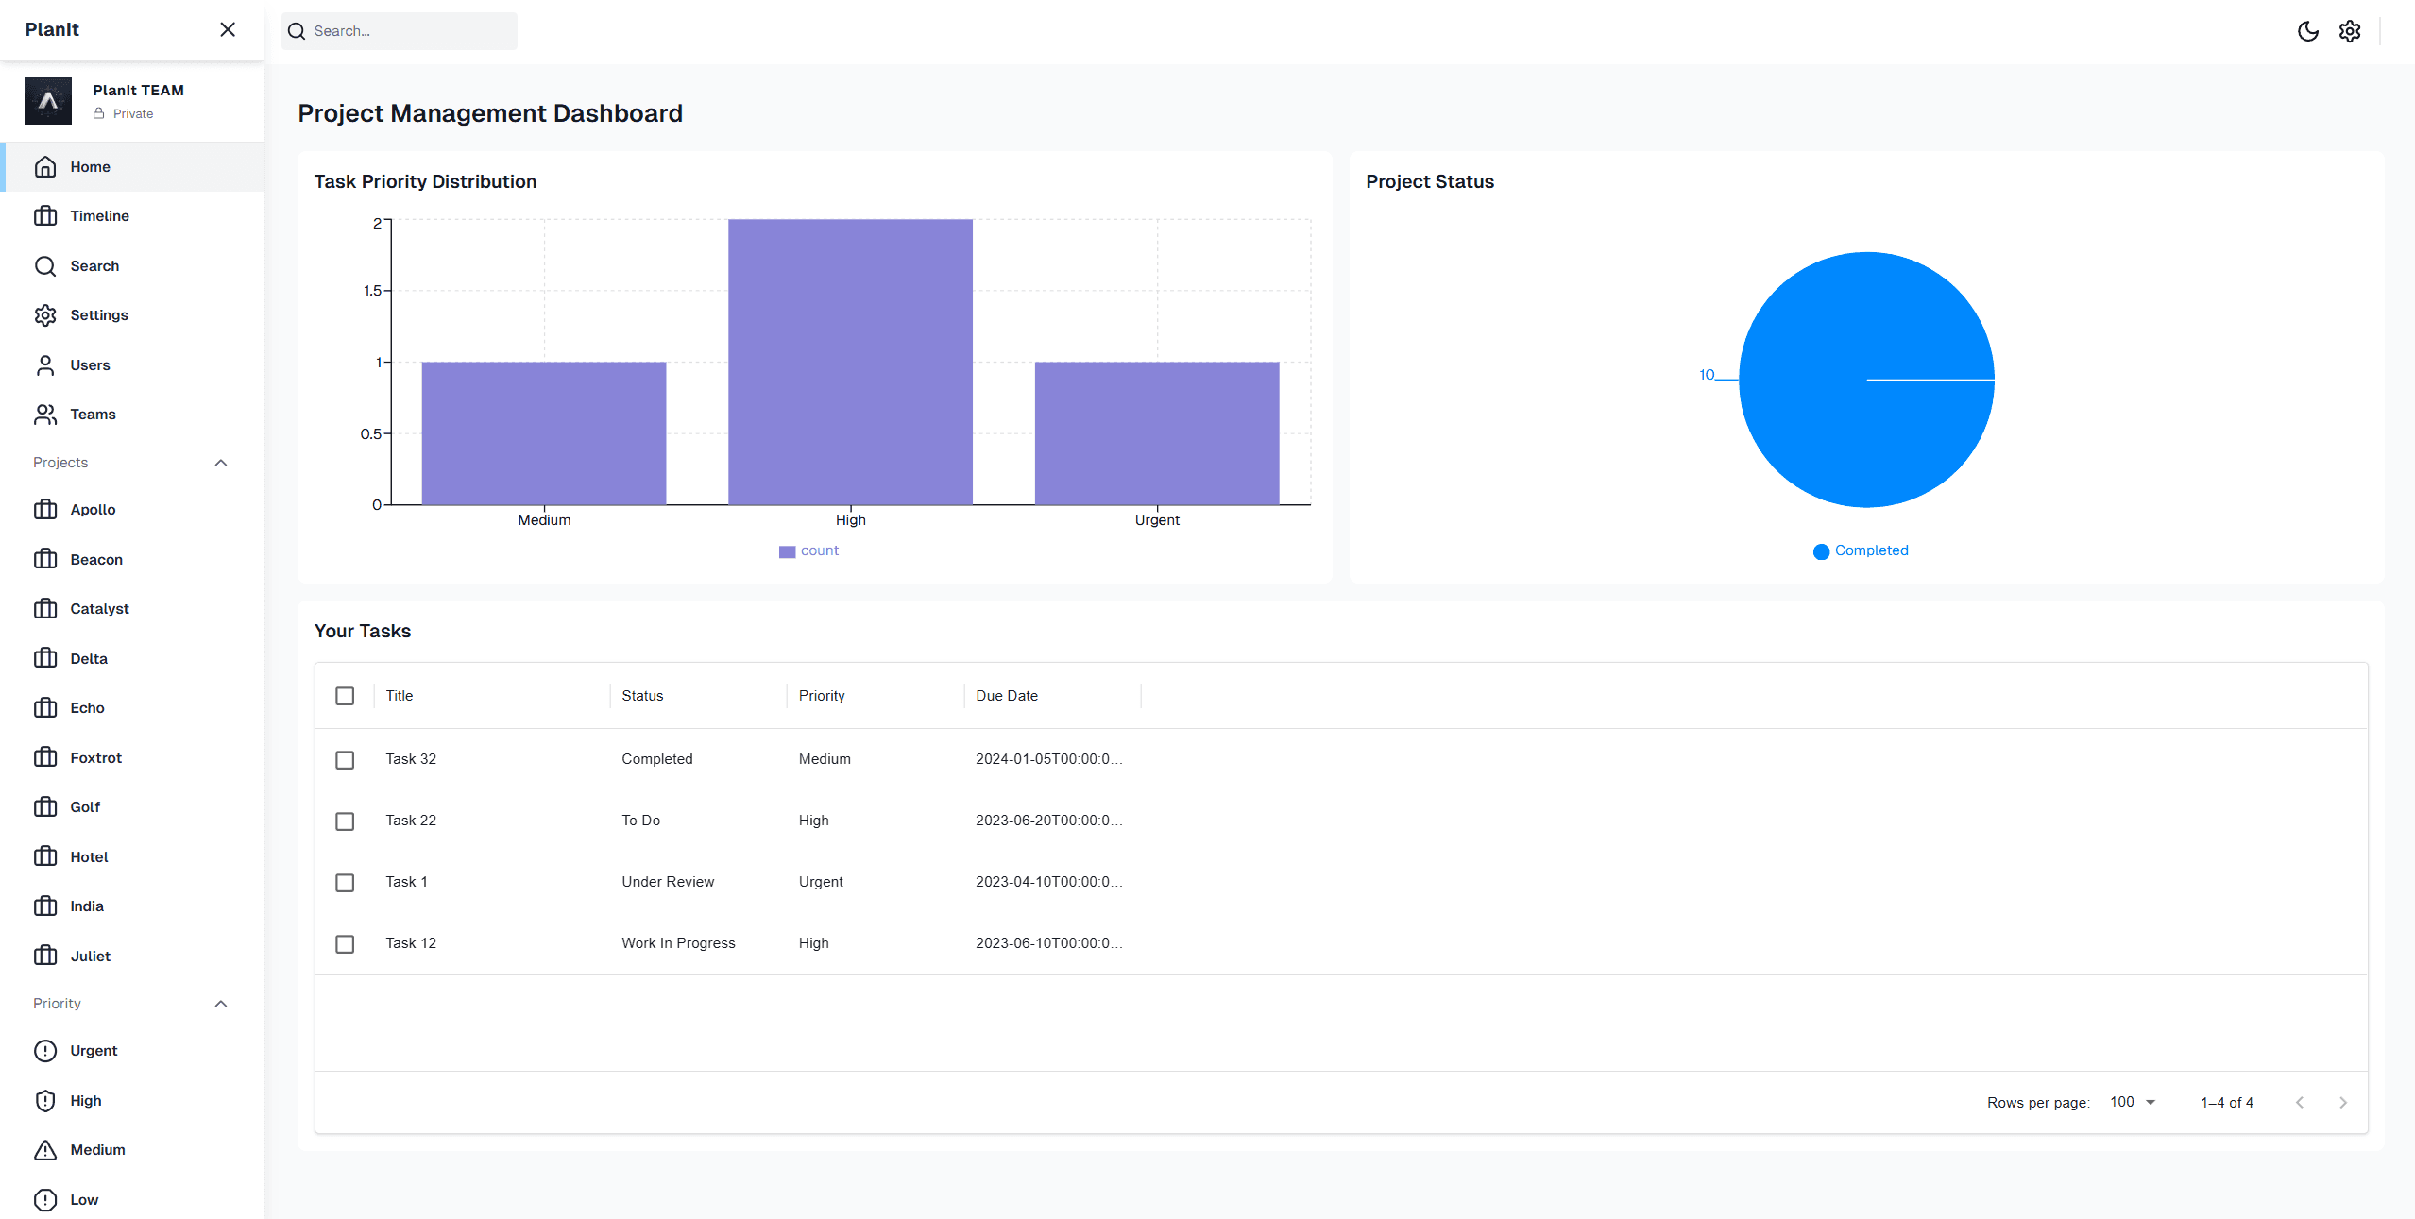This screenshot has width=2415, height=1219.
Task: Click the High priority shield icon
Action: click(x=45, y=1101)
